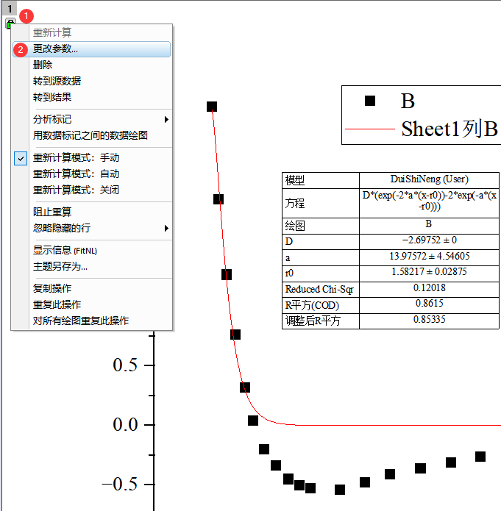
Task: Select the topmost data point on curve
Action: [x=212, y=107]
